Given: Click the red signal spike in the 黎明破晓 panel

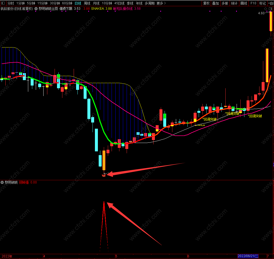Looking at the screenshot, I should pyautogui.click(x=104, y=226).
